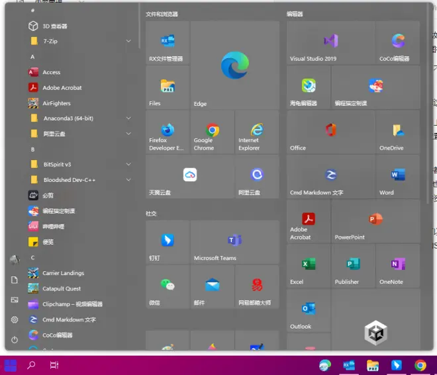Open Settings gear in Start sidebar

pos(15,319)
